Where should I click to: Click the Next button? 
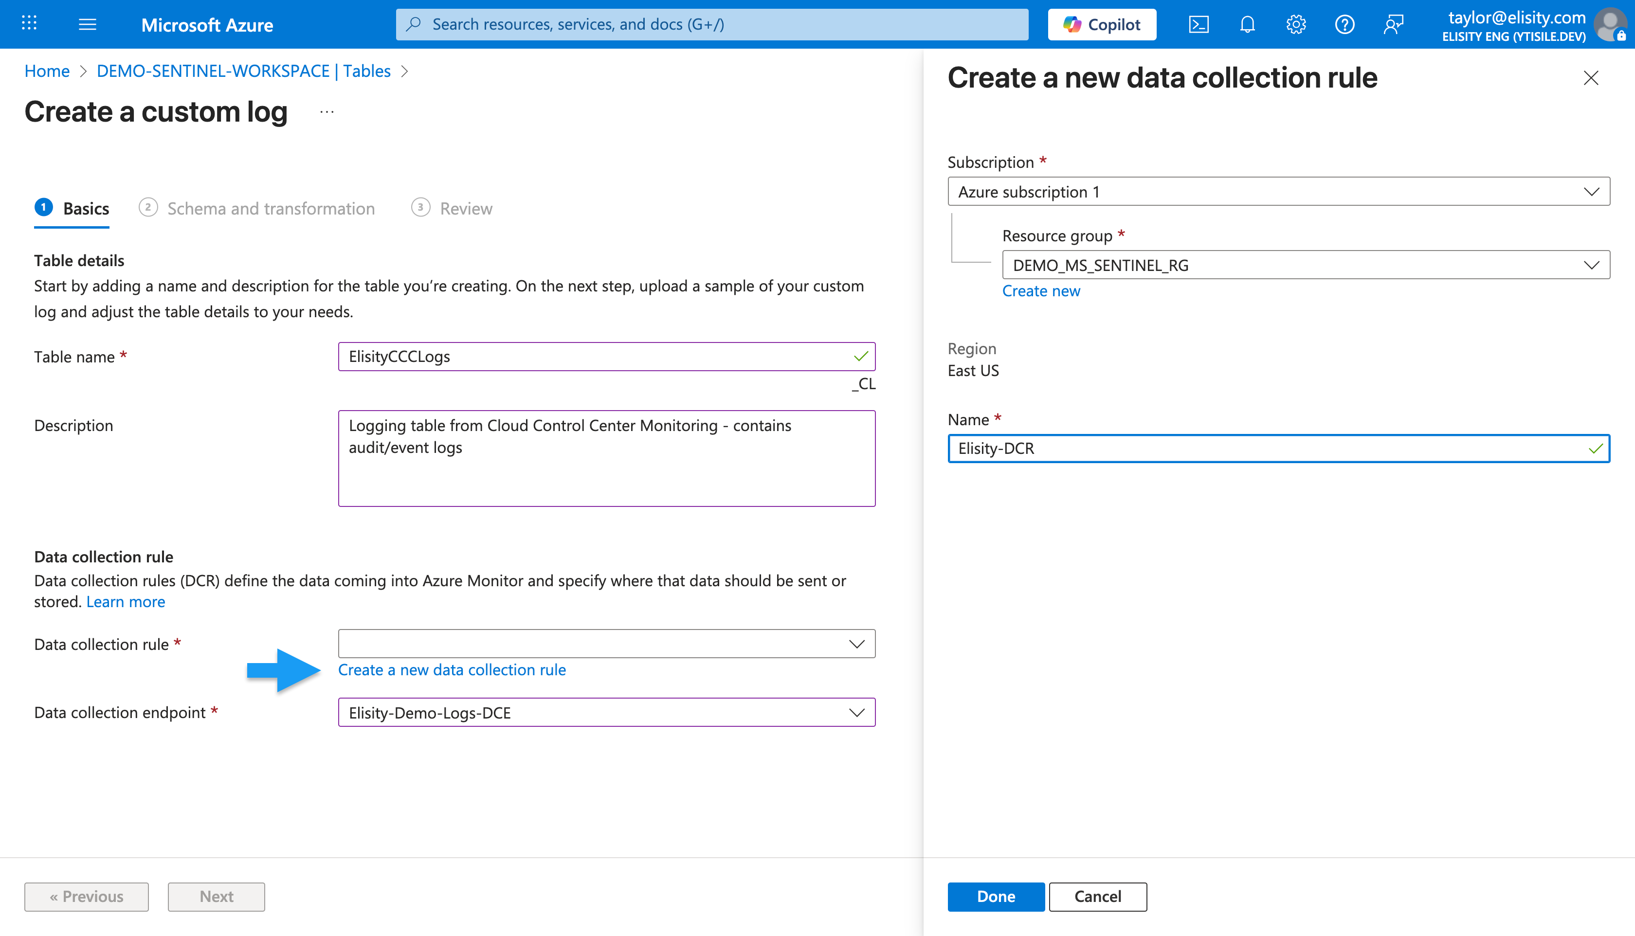[x=216, y=897]
